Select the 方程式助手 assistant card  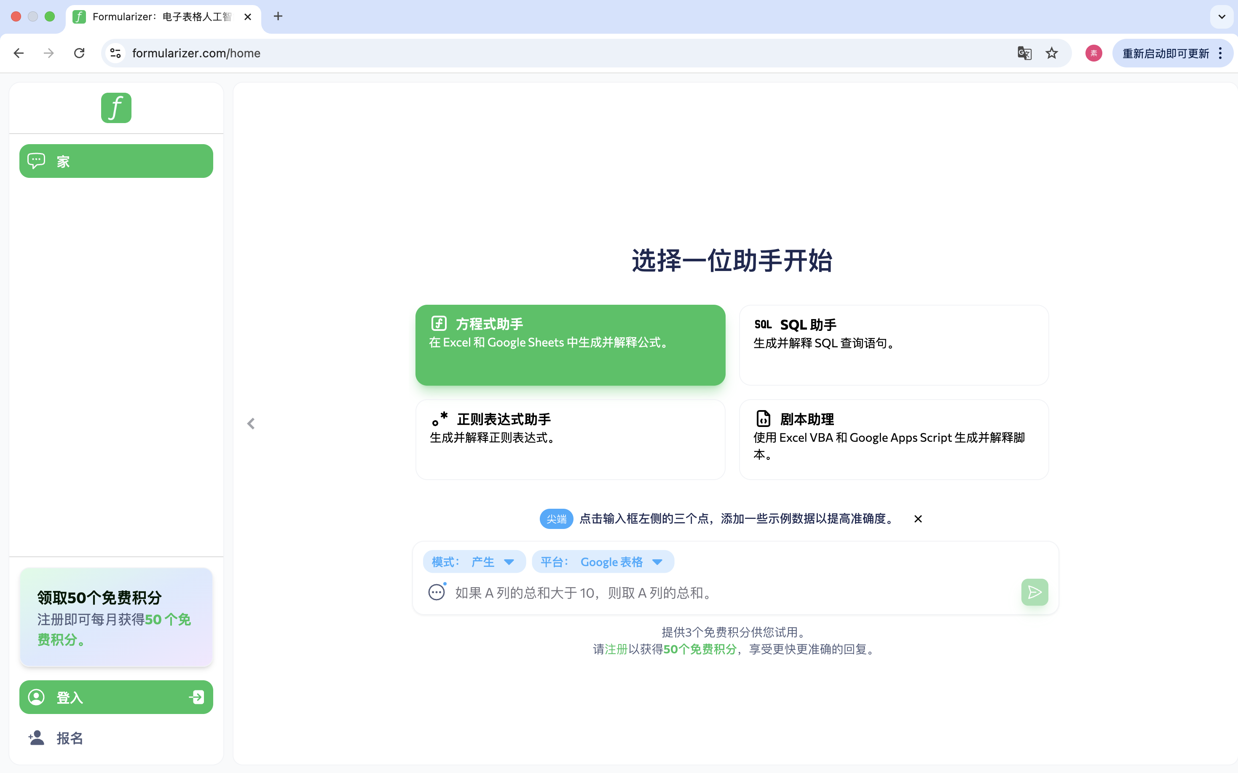571,345
